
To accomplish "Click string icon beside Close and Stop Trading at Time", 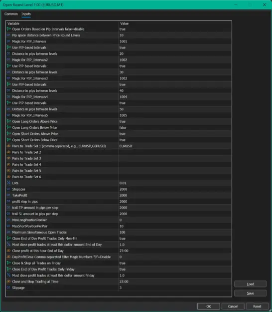I will (8, 282).
